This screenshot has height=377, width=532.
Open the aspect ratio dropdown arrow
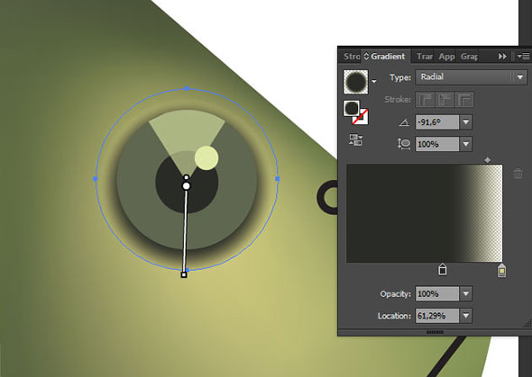[466, 144]
